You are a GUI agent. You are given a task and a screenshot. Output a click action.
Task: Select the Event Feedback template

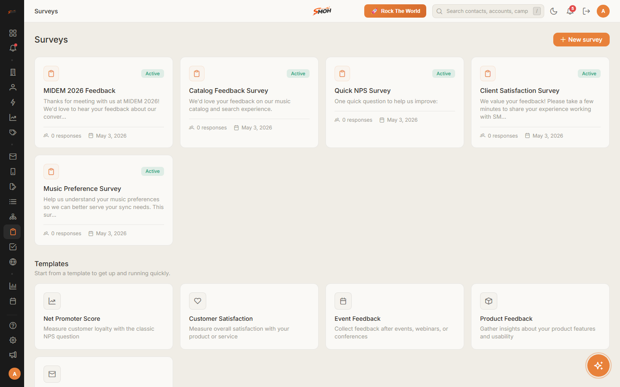click(x=395, y=316)
